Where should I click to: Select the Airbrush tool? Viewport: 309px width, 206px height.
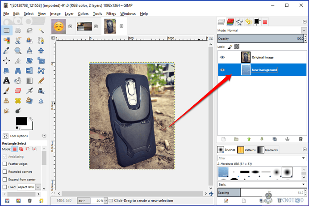tap(29, 91)
